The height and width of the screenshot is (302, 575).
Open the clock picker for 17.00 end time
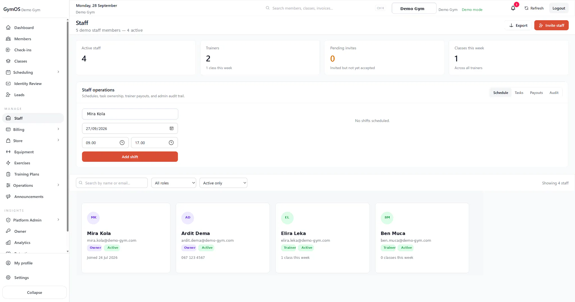[171, 142]
